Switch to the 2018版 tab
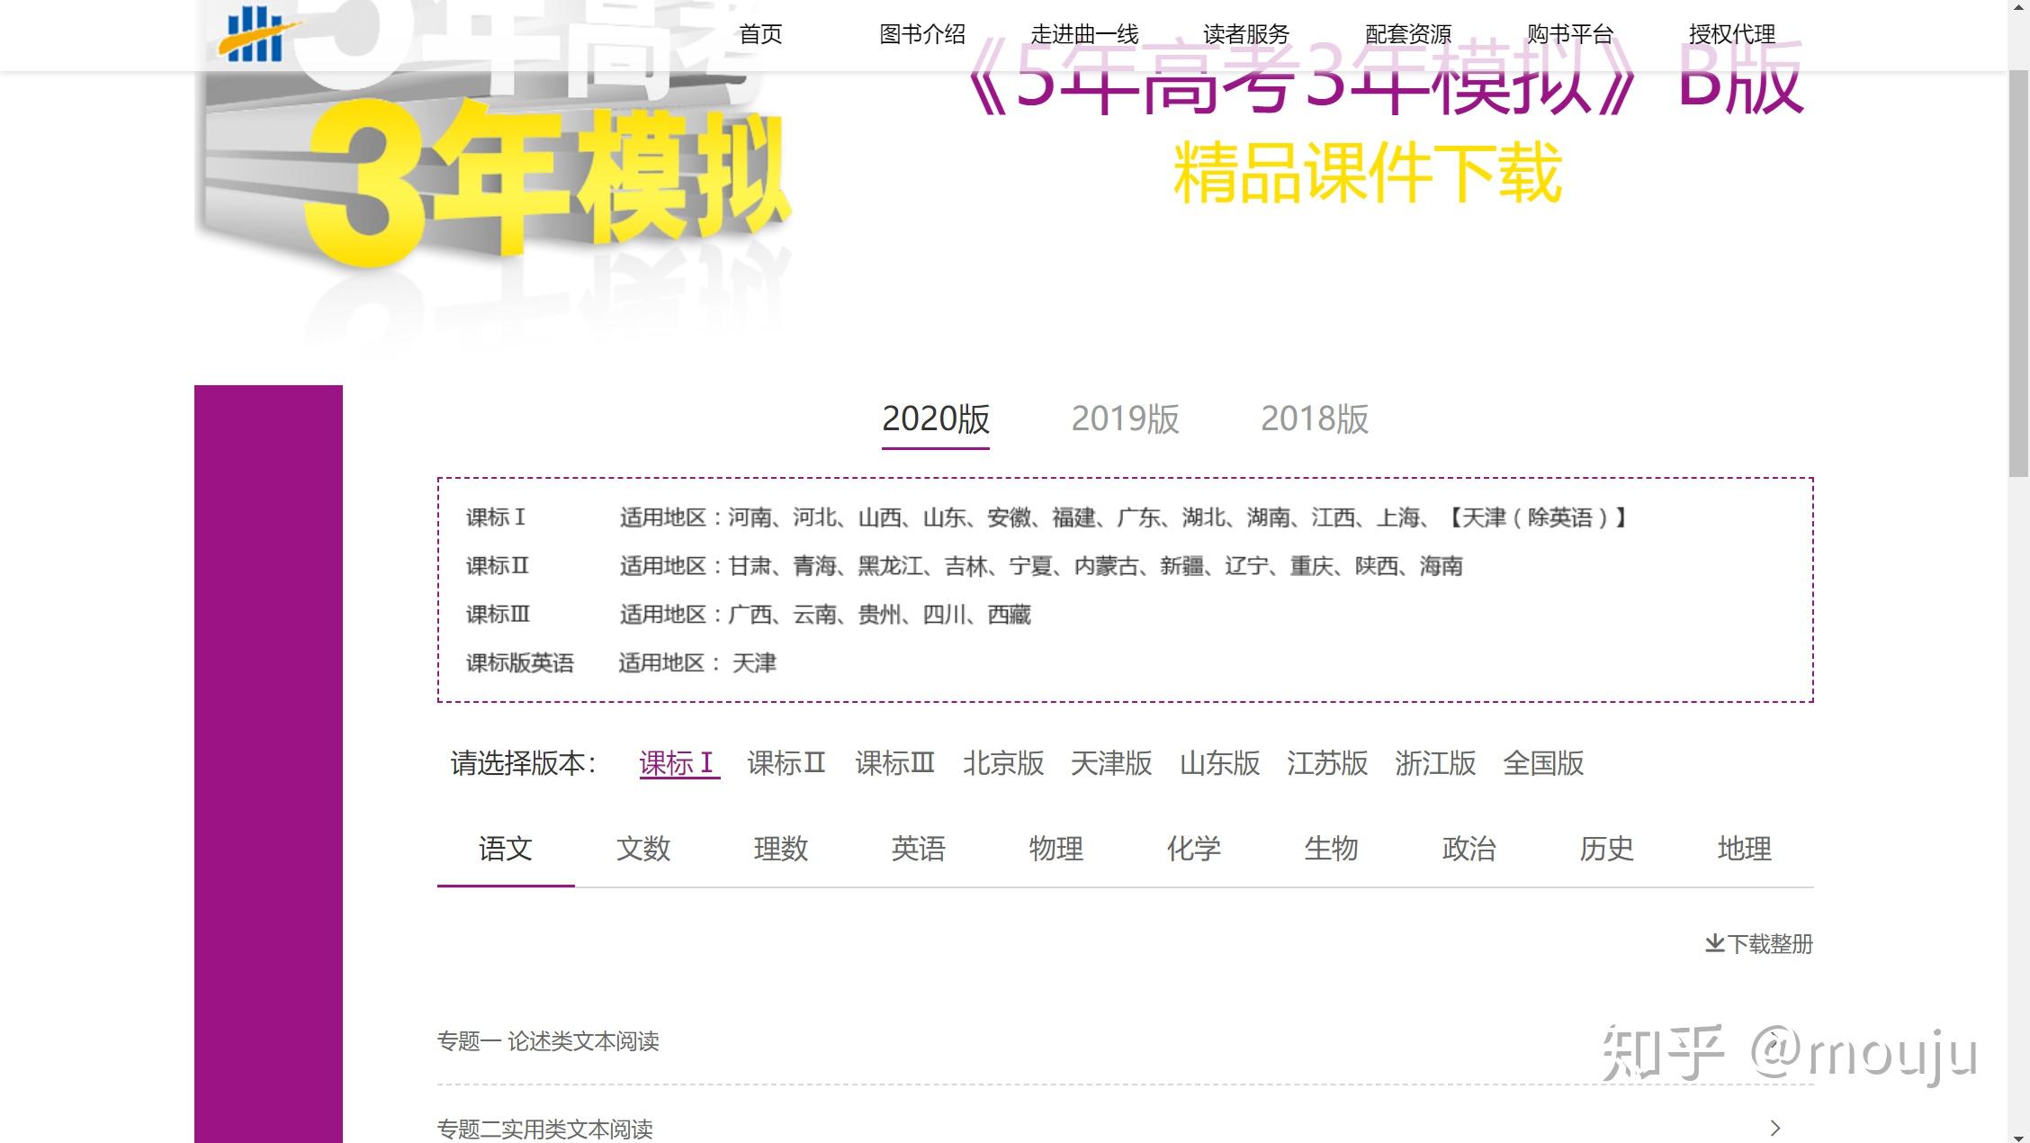Viewport: 2030px width, 1143px height. pyautogui.click(x=1315, y=418)
